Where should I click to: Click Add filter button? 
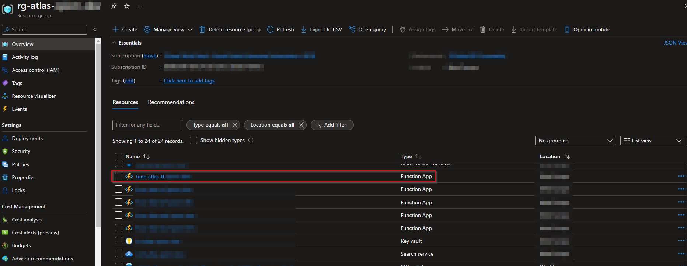coord(332,125)
